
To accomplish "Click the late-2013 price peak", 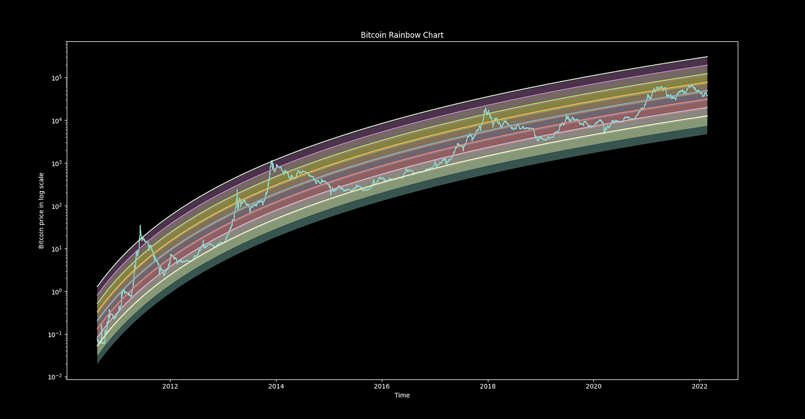I will [272, 161].
